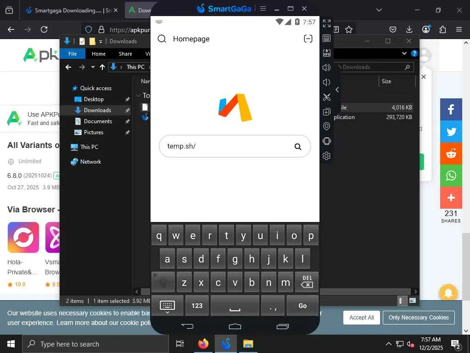Open SmartGaGa keyboard mapping icon
Viewport: 470px width, 353px height.
326,38
